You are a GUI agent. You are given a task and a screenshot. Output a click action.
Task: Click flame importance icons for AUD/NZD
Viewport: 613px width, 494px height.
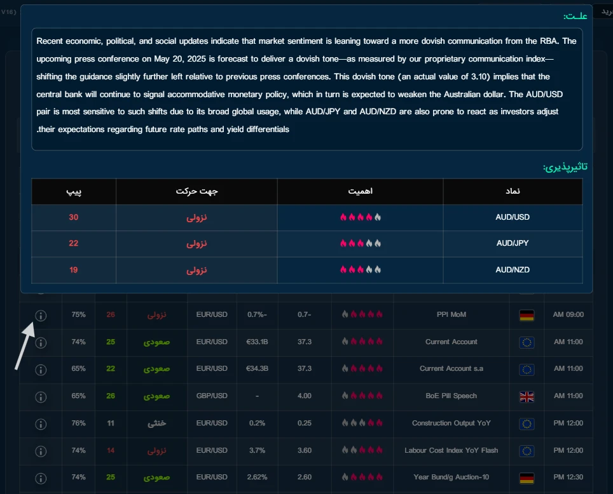pyautogui.click(x=360, y=270)
